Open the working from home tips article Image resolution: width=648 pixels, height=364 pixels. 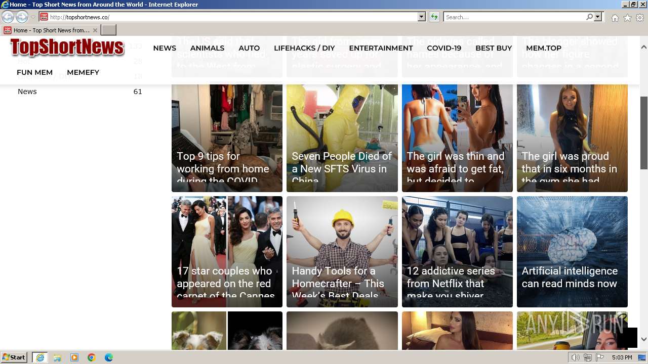(x=227, y=138)
